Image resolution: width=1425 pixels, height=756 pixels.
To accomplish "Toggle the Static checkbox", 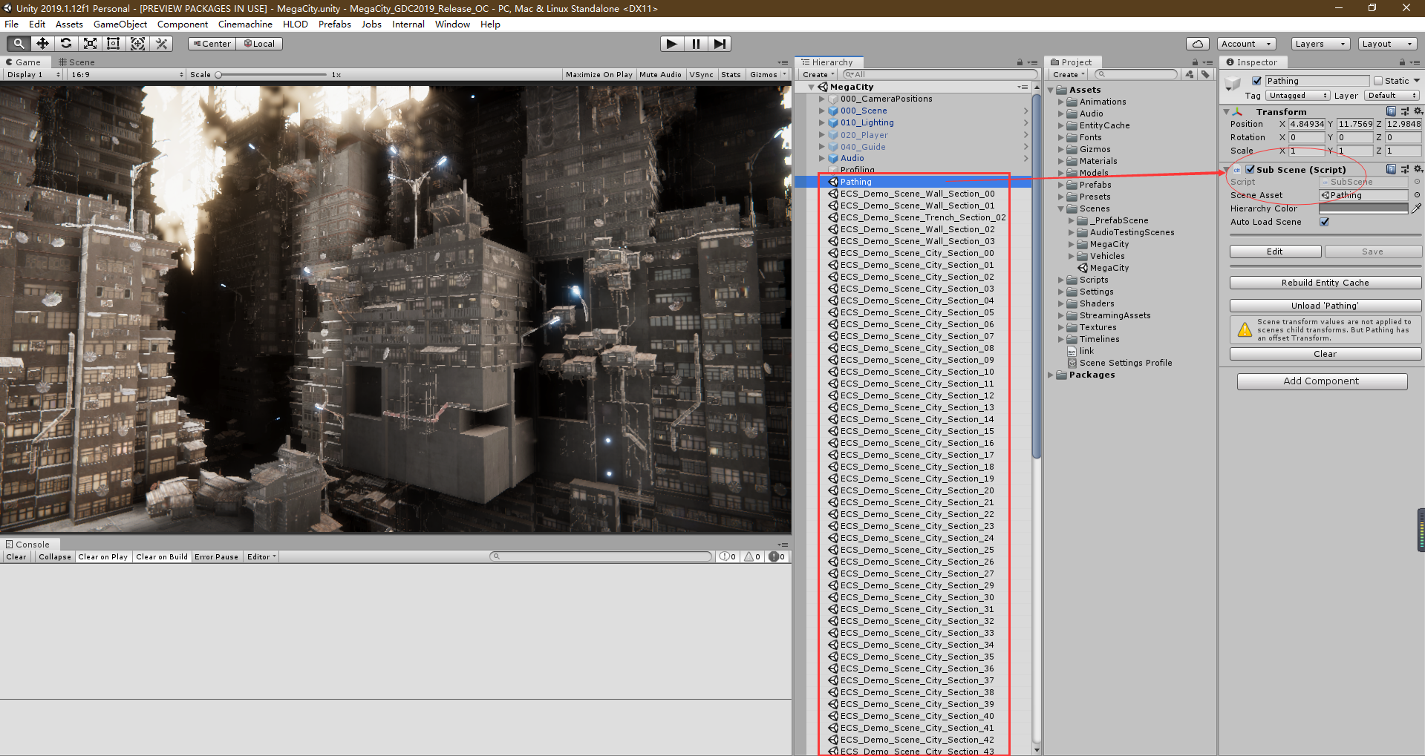I will pos(1378,81).
